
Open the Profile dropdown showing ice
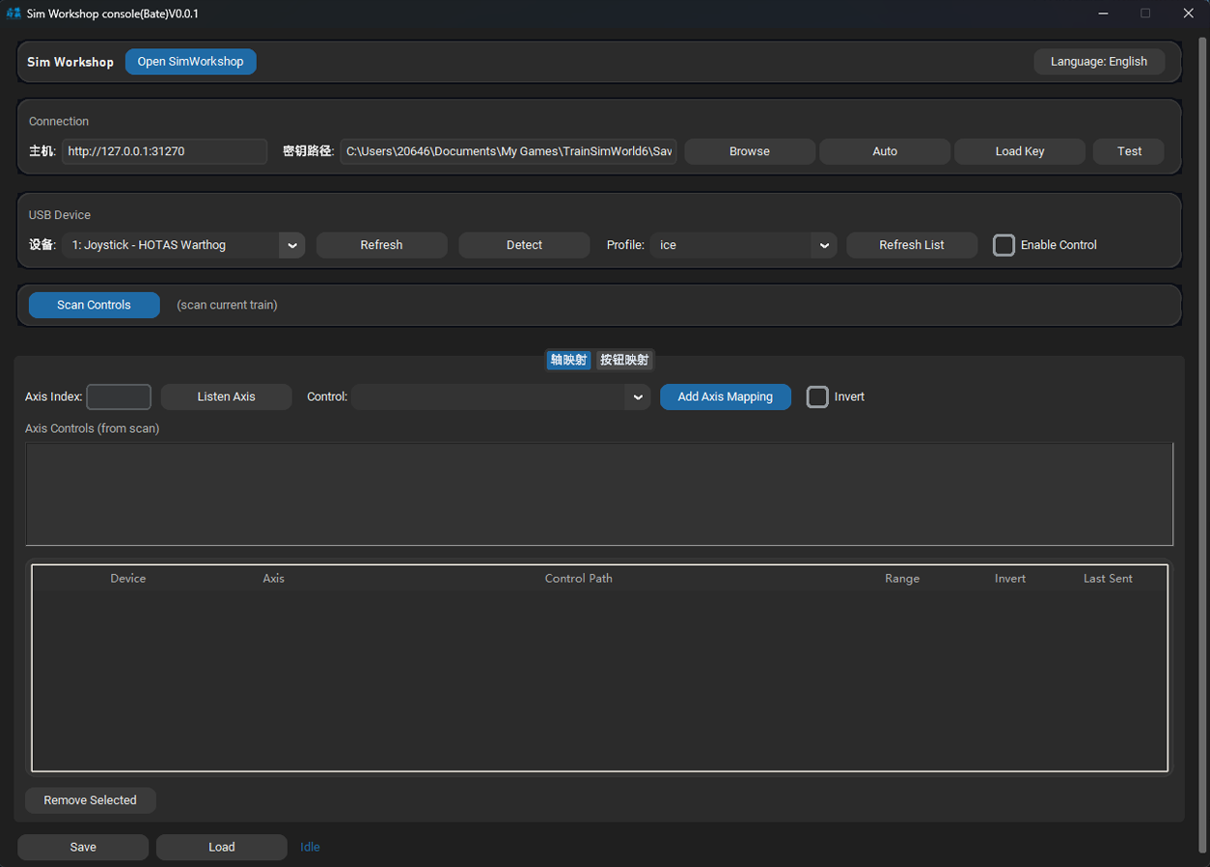pos(823,245)
